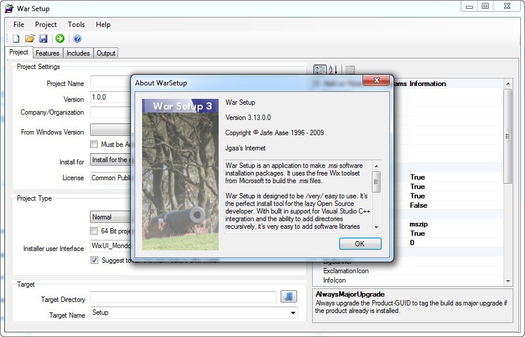This screenshot has width=525, height=337.
Task: Uncheck the Suggest checkbox under Installer Interface
Action: pos(94,260)
